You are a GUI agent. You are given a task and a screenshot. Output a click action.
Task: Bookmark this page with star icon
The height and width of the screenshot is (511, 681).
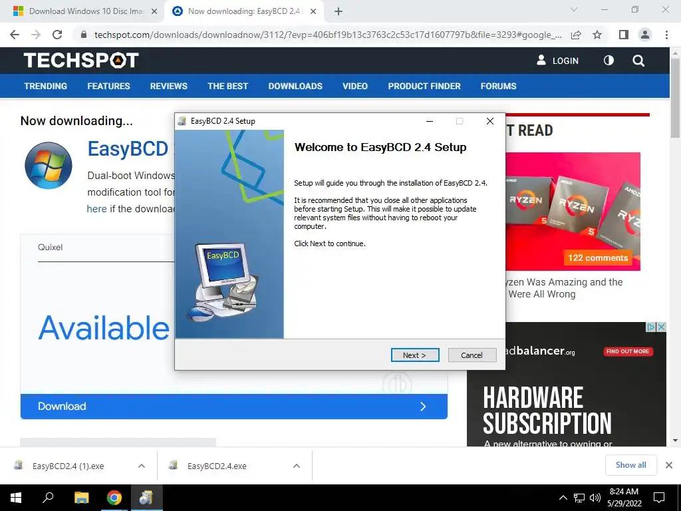(x=597, y=35)
